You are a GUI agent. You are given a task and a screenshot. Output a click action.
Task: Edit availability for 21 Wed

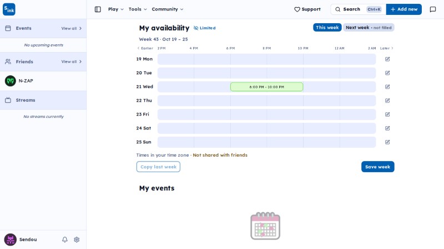coord(387,87)
